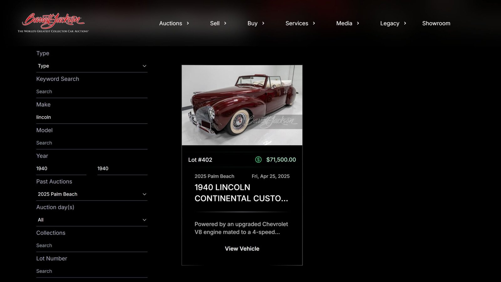
Task: Click the chevron next to Auctions
Action: pyautogui.click(x=188, y=23)
